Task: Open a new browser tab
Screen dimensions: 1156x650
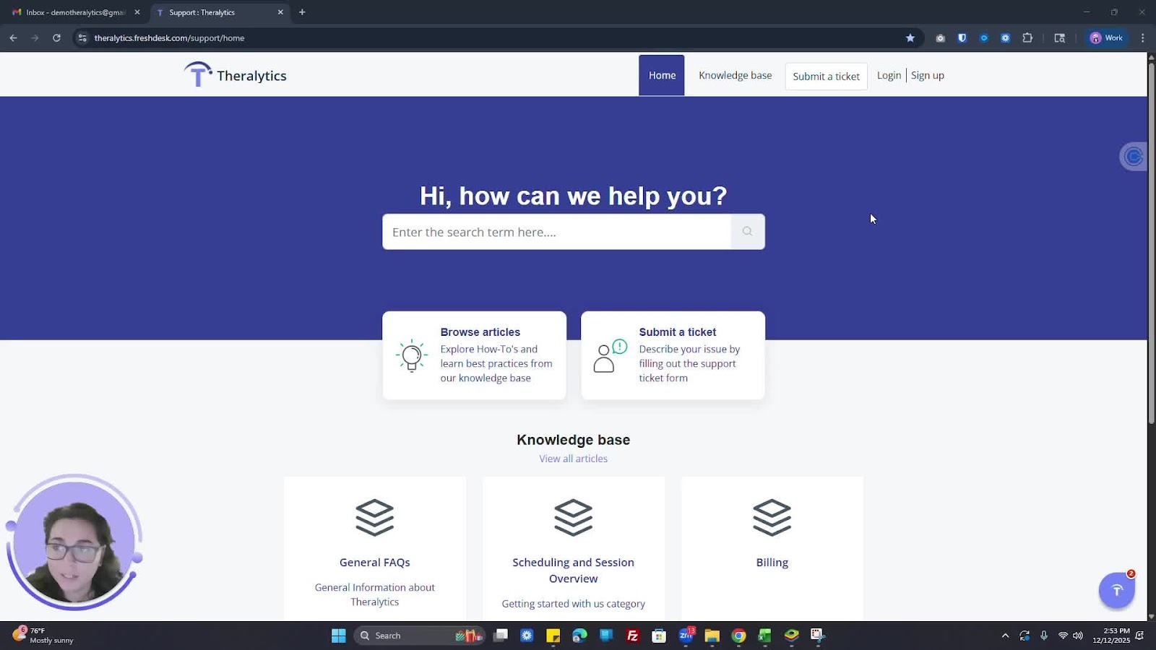Action: tap(302, 12)
